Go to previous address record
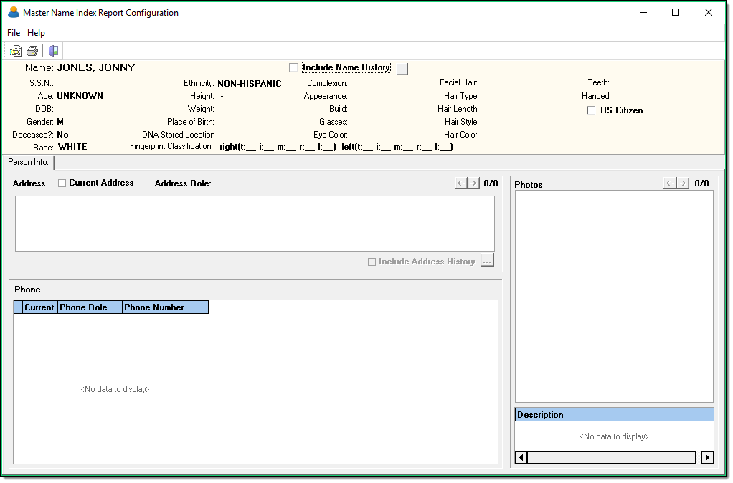The width and height of the screenshot is (733, 483). click(x=461, y=183)
